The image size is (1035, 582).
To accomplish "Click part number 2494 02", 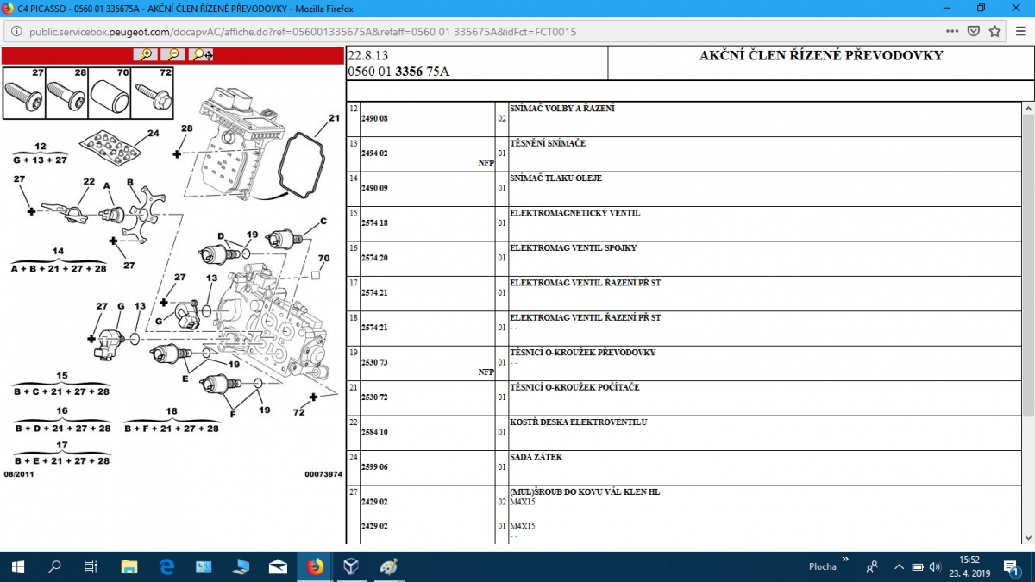I will [x=374, y=153].
